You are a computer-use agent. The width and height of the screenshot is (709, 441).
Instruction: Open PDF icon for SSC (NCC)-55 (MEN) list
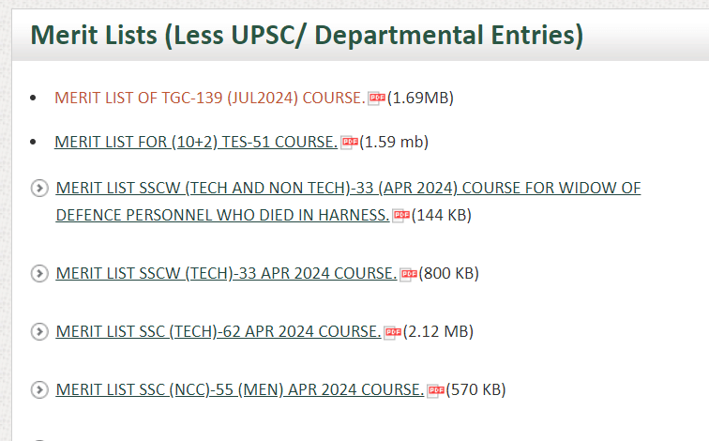(x=436, y=390)
